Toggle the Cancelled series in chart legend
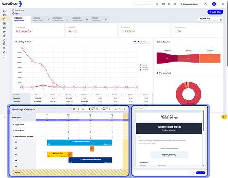The height and width of the screenshot is (178, 228). pos(144,70)
